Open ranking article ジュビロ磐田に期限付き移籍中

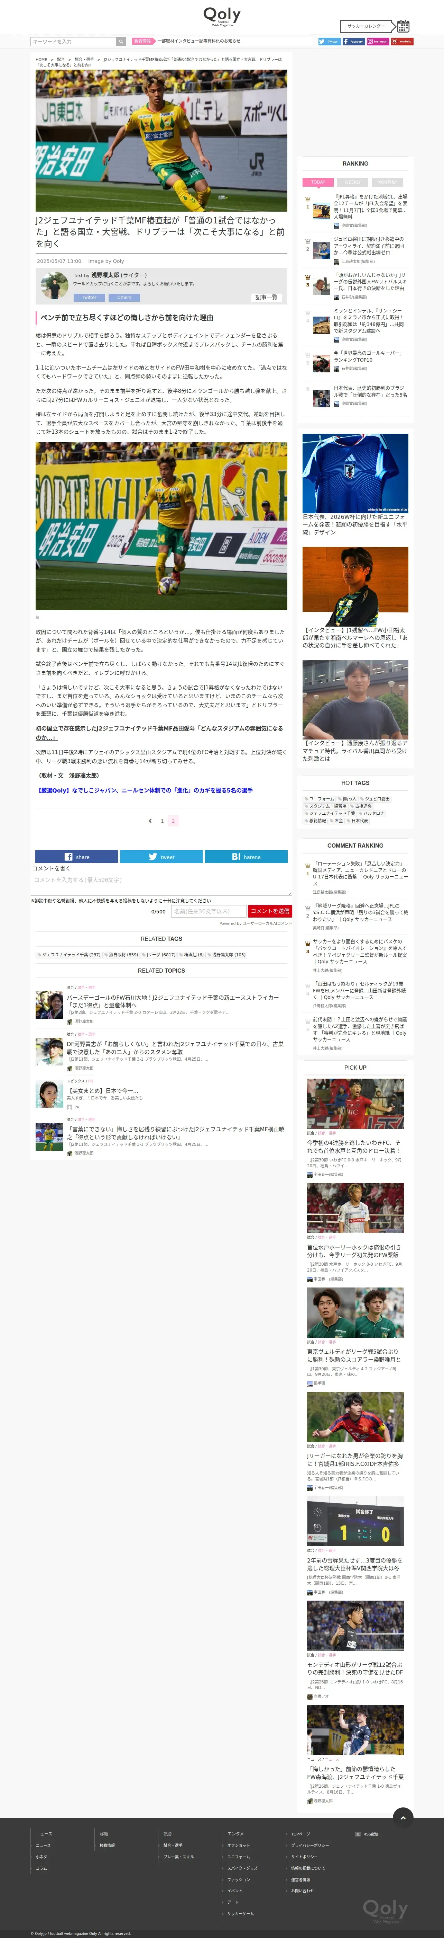370,246
